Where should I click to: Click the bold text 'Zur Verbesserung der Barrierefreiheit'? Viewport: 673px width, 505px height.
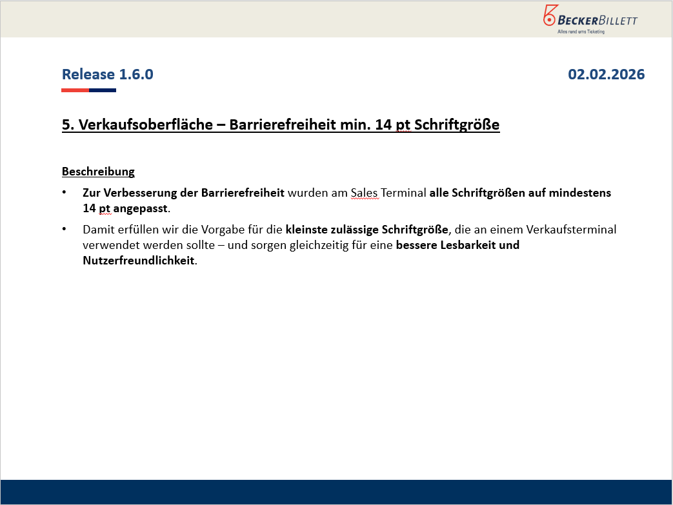pos(183,193)
